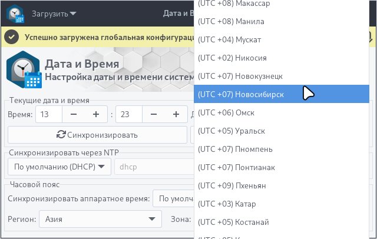377x239 pixels.
Task: Select (UTC +05) Костанай time zone
Action: 282,222
